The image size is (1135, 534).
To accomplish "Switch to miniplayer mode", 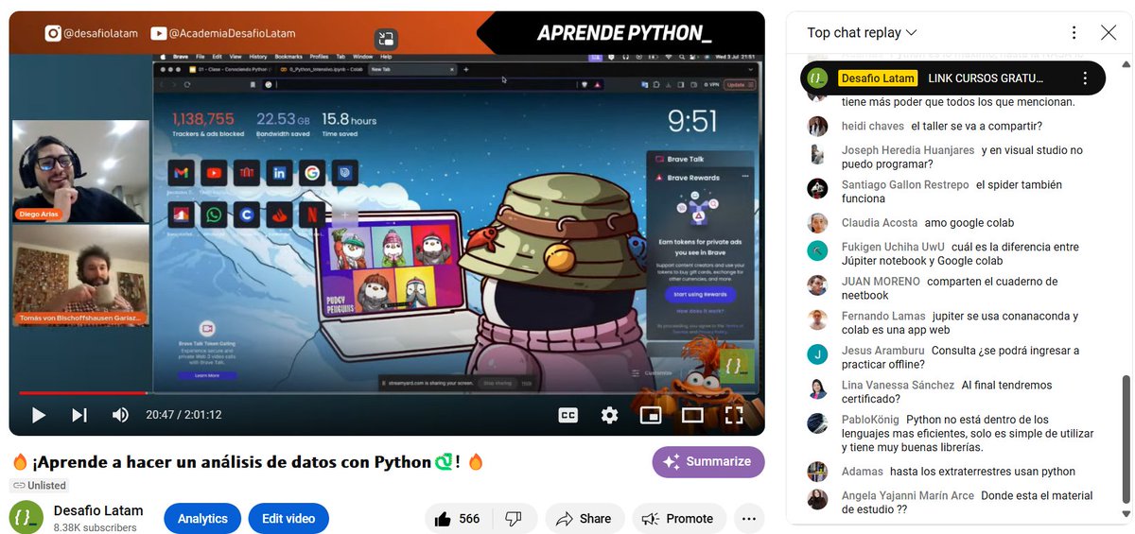I will click(x=650, y=415).
